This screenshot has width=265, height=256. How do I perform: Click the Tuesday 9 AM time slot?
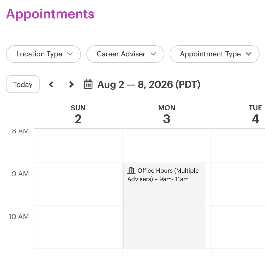point(238,184)
